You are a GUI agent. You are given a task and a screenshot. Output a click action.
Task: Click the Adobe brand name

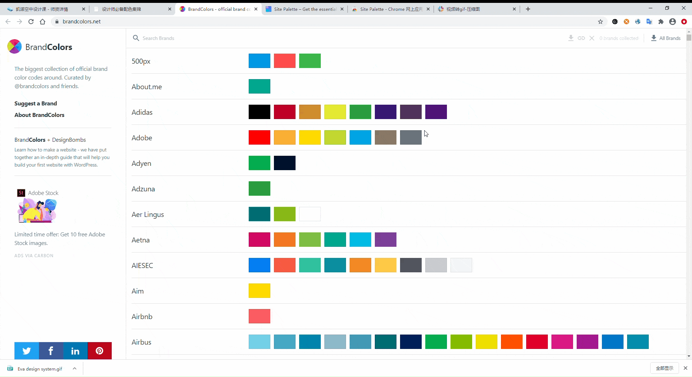pos(142,138)
